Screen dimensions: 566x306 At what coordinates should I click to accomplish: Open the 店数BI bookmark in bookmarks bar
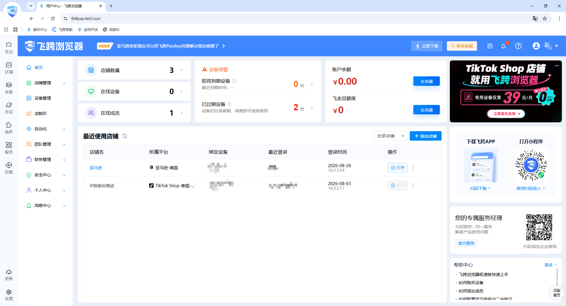[111, 29]
